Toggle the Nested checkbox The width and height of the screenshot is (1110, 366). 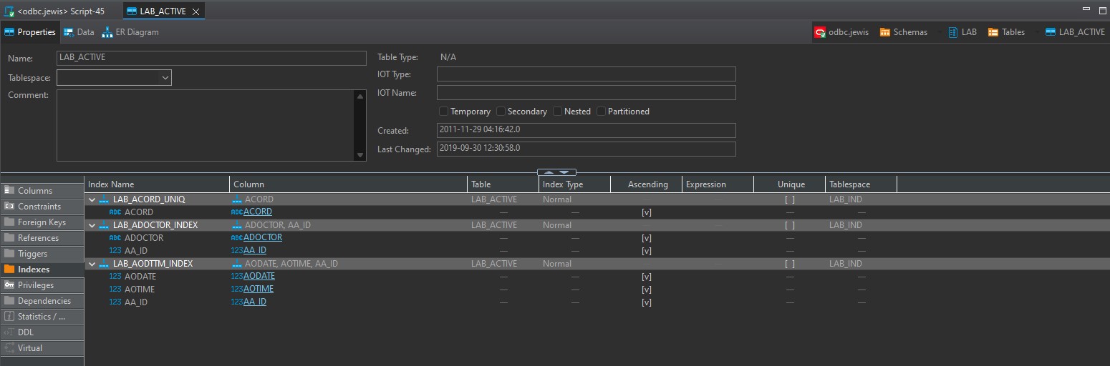point(558,111)
